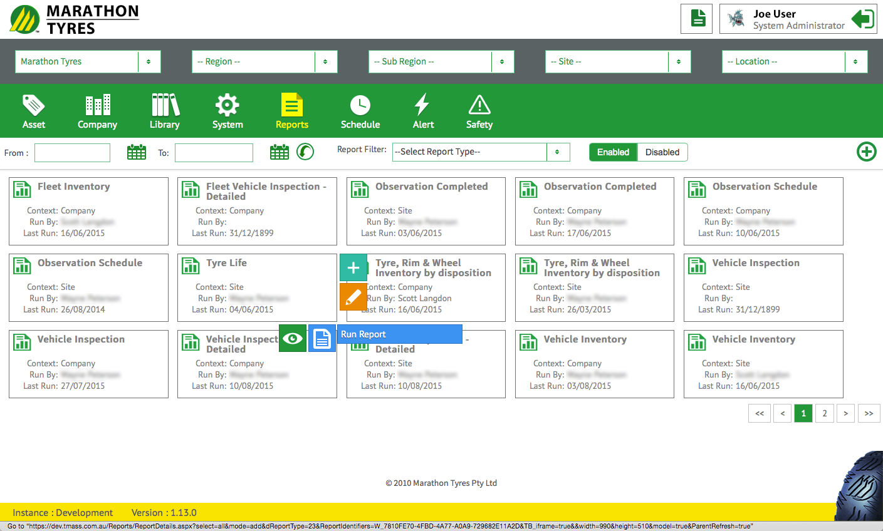
Task: Choose Run Report from popup menu
Action: (400, 334)
